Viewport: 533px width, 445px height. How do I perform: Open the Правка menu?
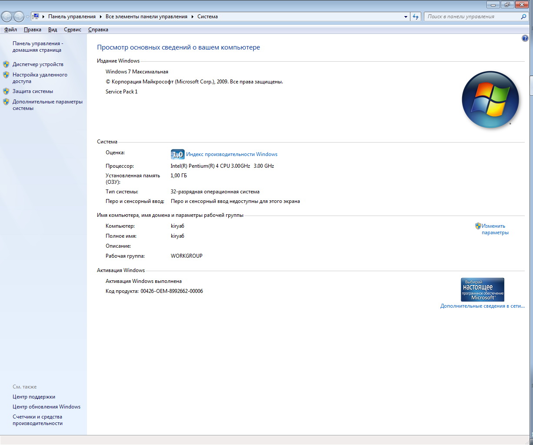click(x=33, y=30)
